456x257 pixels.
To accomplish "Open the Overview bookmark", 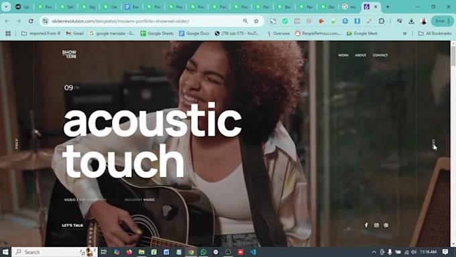I will click(x=278, y=34).
